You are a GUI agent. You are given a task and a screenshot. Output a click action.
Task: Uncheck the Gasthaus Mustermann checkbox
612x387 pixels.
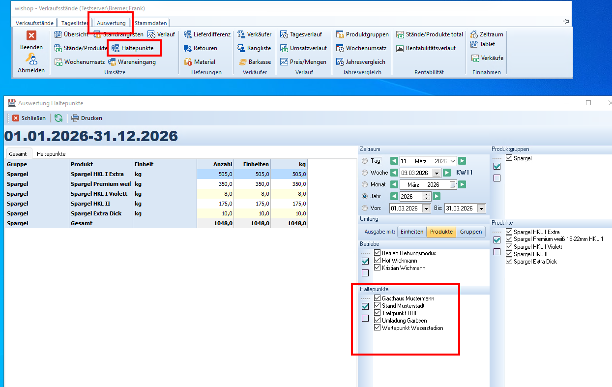tap(378, 298)
